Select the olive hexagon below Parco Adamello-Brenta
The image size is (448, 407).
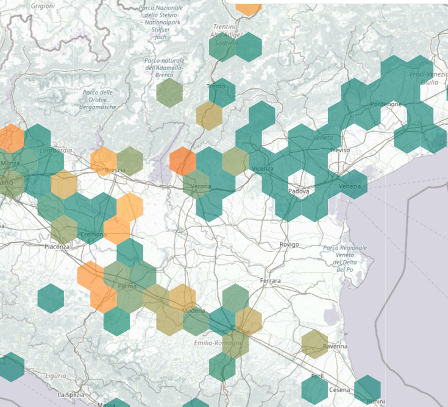coord(169,93)
